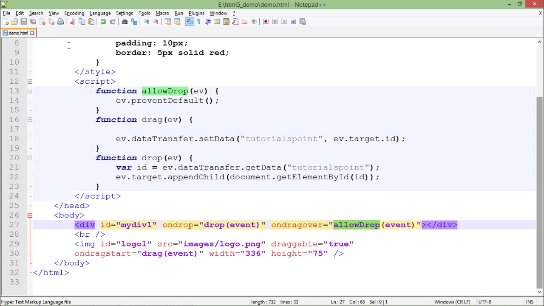The width and height of the screenshot is (544, 306).
Task: Cut selection with the scissors icon
Action: point(73,22)
